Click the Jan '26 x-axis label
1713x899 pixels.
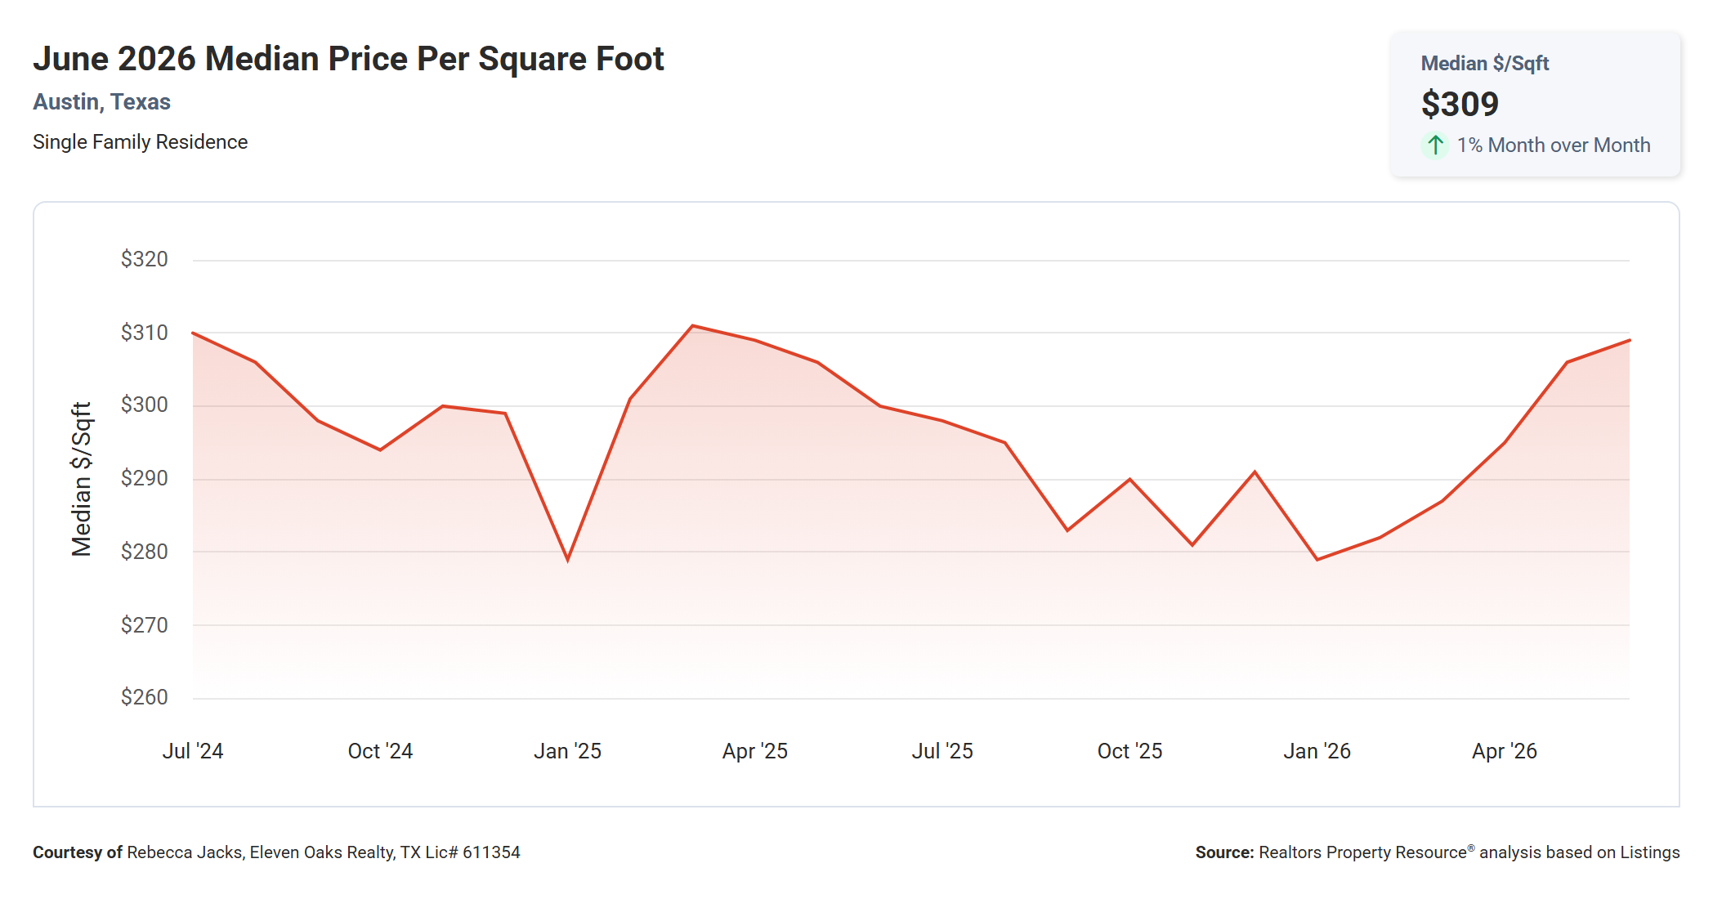pos(1317,751)
